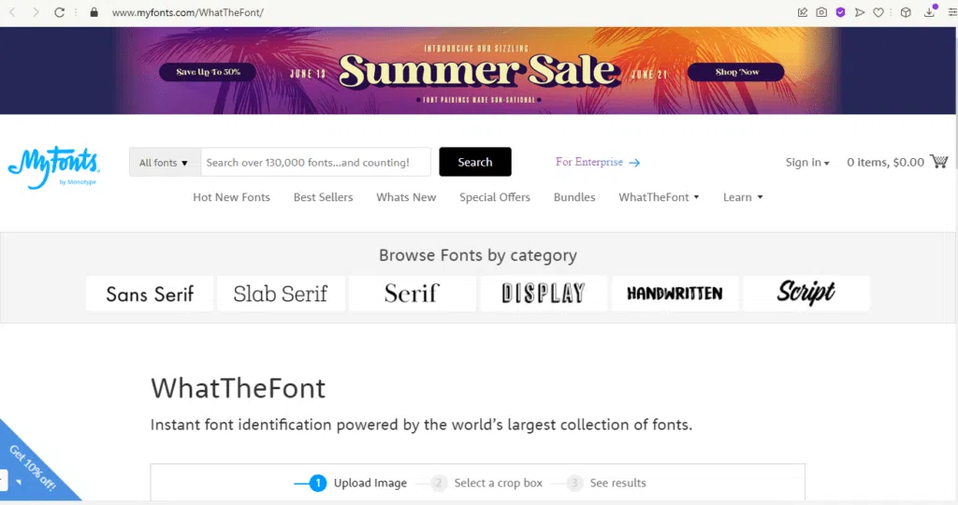Image resolution: width=958 pixels, height=505 pixels.
Task: Follow the For Enterprise link
Action: coord(597,162)
